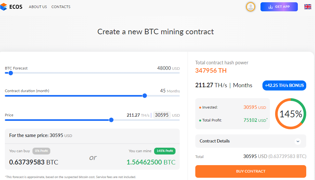This screenshot has height=180, width=315.
Task: Click the gray 0% Profit badge
Action: tap(42, 151)
